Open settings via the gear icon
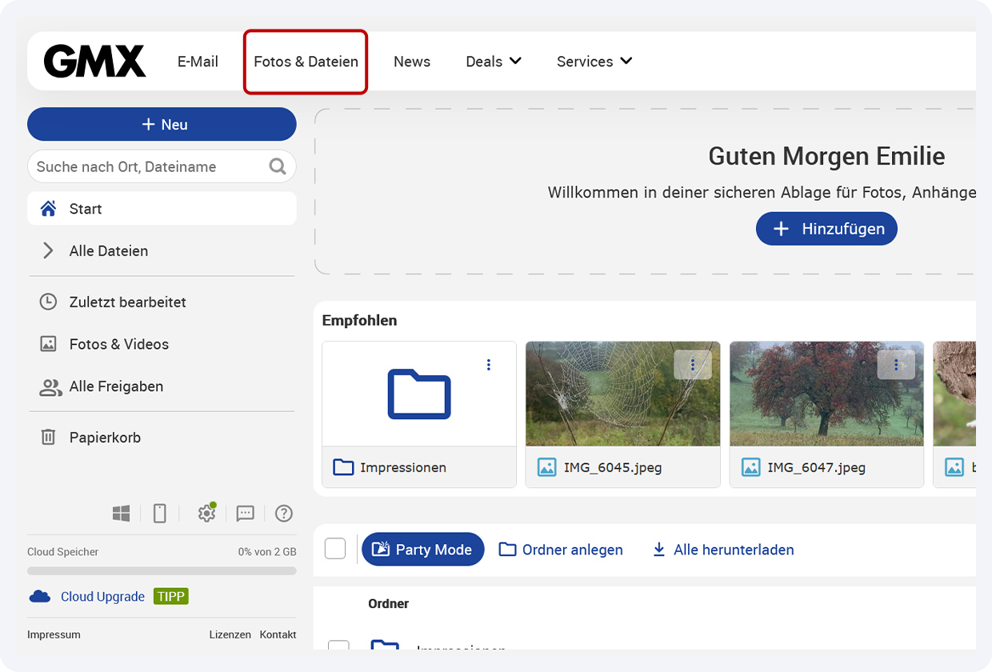The height and width of the screenshot is (672, 992). [206, 513]
